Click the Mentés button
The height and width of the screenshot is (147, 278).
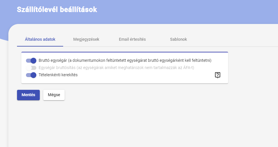(x=28, y=95)
